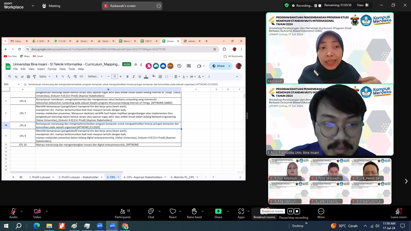Click the green Share screen icon

(x=218, y=211)
